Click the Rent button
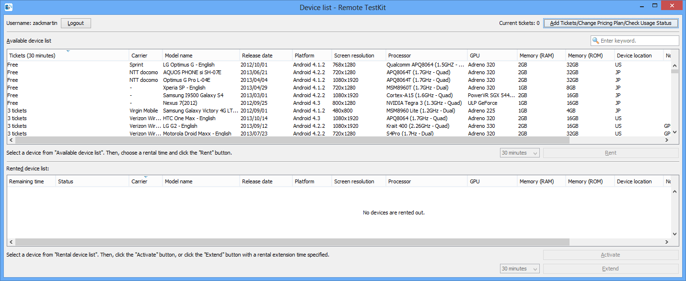686x281 pixels. (x=611, y=153)
